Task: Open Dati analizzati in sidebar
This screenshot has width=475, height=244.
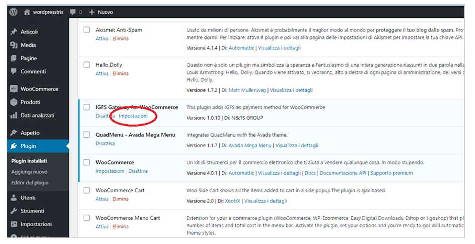Action: tap(38, 115)
